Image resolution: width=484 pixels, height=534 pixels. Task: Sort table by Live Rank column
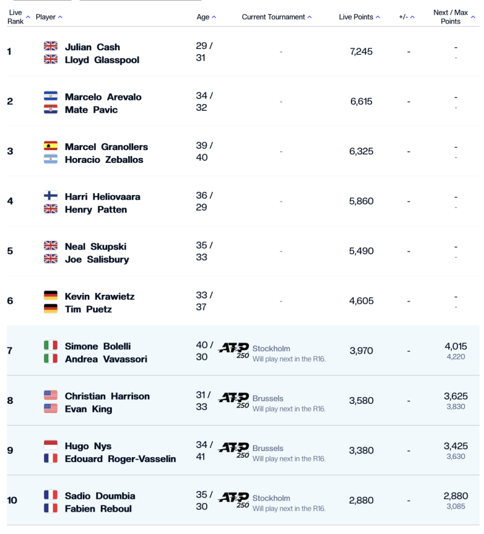16,17
